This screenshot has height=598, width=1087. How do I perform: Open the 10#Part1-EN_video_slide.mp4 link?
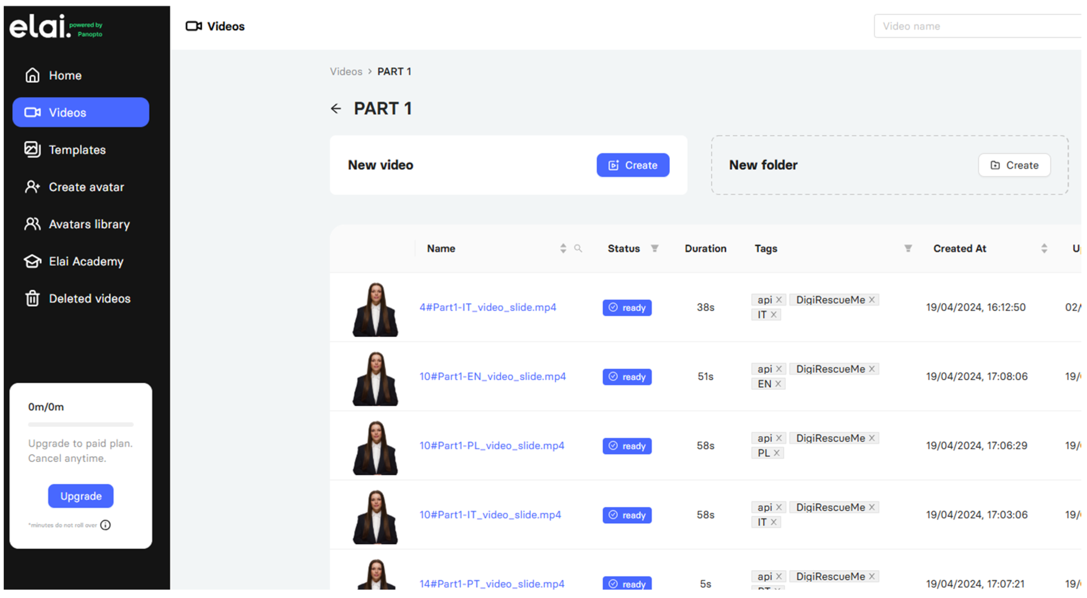click(x=492, y=376)
